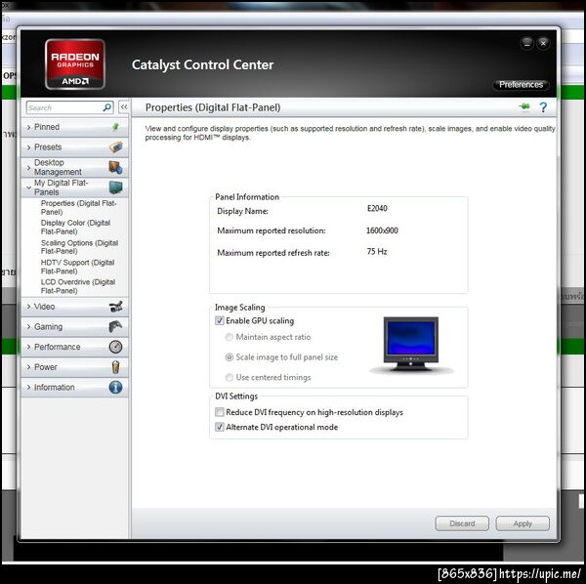Select Maintain aspect ratio option
This screenshot has height=584, width=586.
(230, 337)
